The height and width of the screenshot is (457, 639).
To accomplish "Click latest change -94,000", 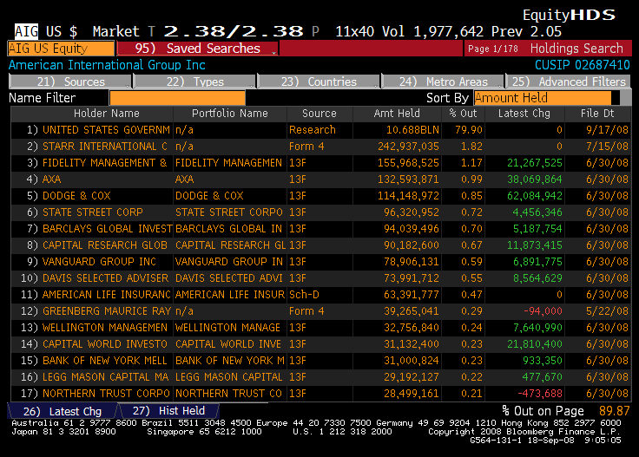I will click(x=543, y=311).
